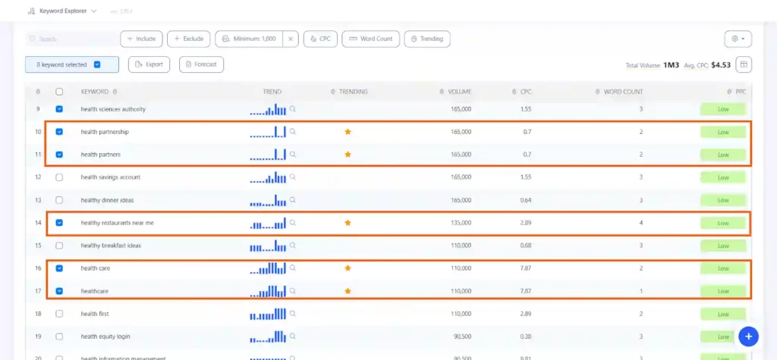This screenshot has height=360, width=777.
Task: Open the Minimum: 1,000 volume filter
Action: (x=249, y=39)
